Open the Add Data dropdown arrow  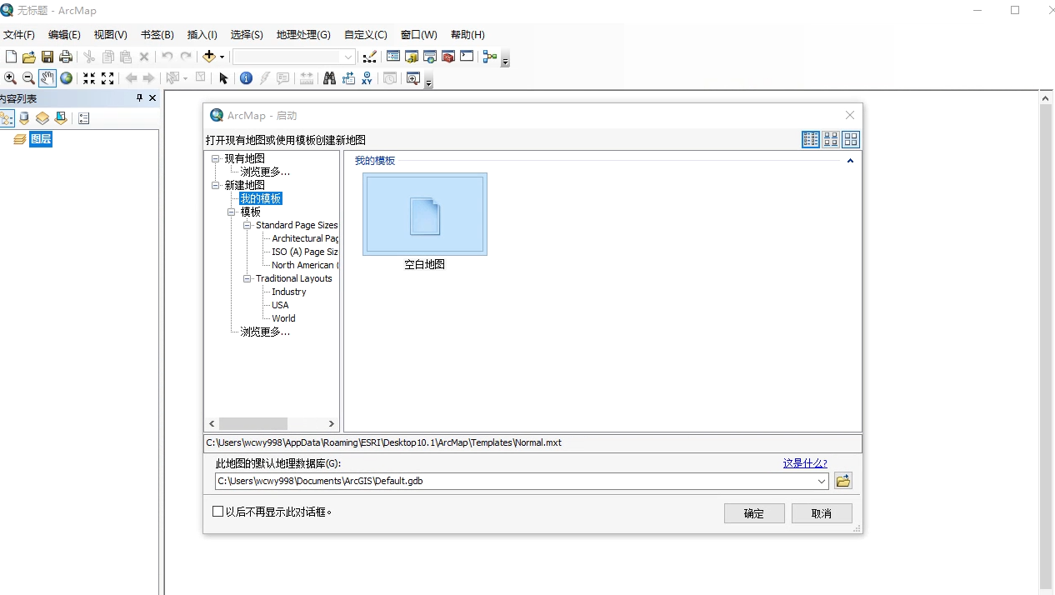click(x=222, y=57)
